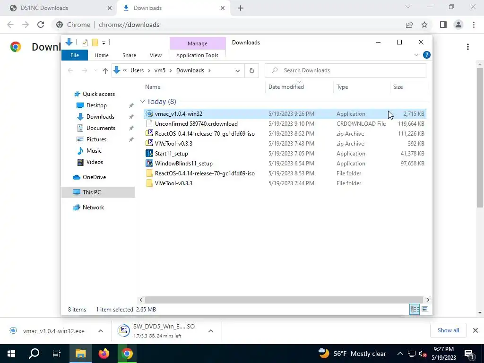Open the recent locations dropdown arrow

[95, 71]
